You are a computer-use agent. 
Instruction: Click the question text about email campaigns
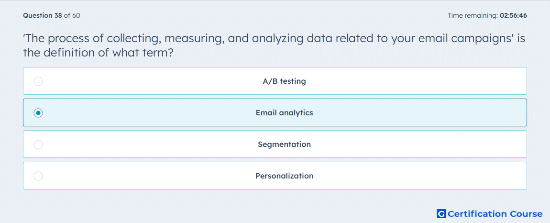pyautogui.click(x=275, y=45)
